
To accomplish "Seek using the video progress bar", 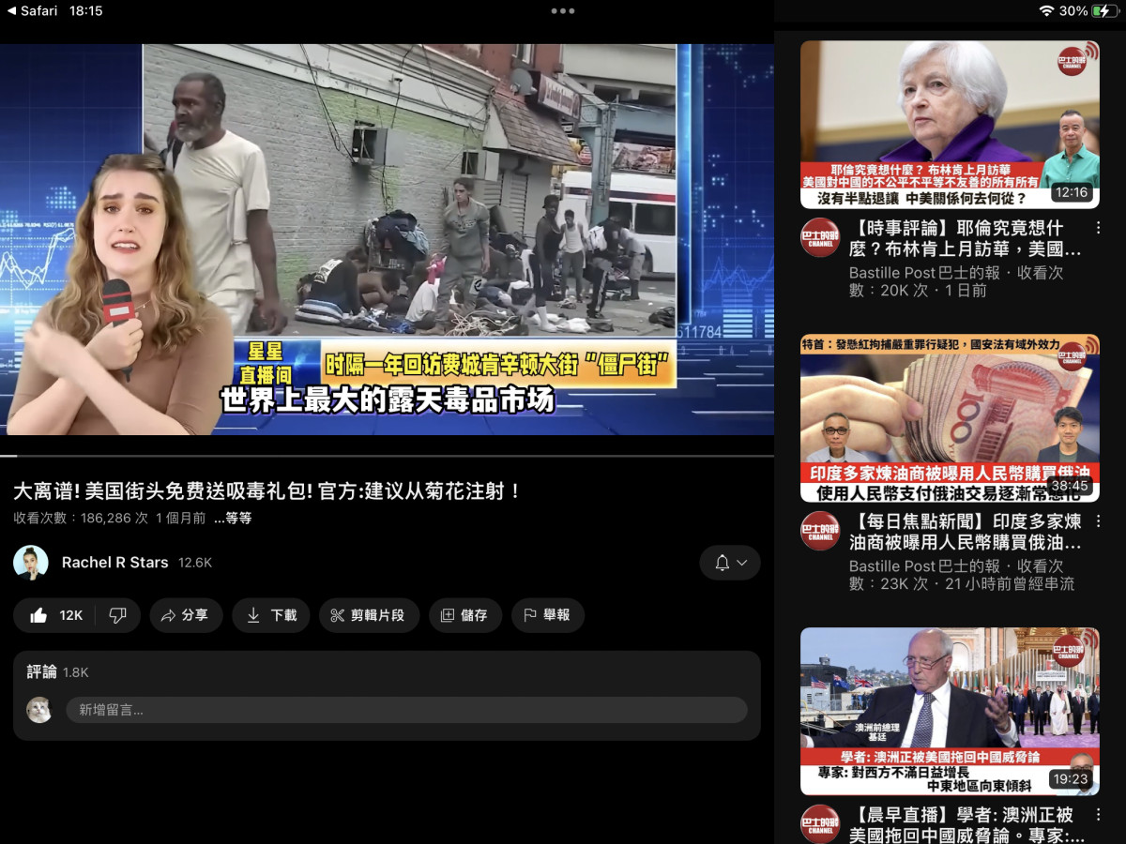I will (387, 456).
